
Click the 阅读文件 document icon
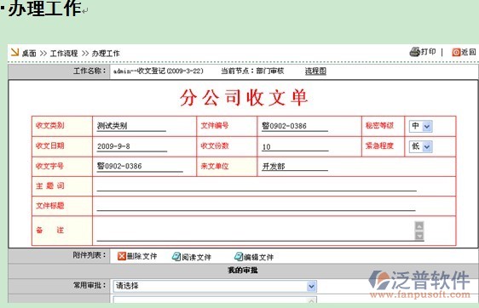(176, 257)
